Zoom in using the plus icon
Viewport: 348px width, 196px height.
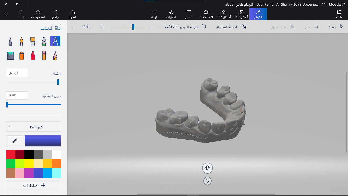(x=102, y=27)
